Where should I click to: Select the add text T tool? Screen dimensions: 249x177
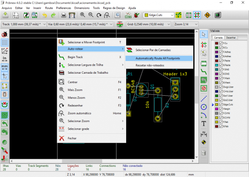[x=204, y=124]
